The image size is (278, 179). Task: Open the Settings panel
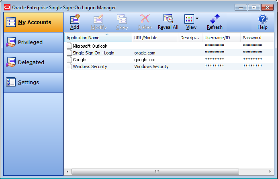coord(33,82)
